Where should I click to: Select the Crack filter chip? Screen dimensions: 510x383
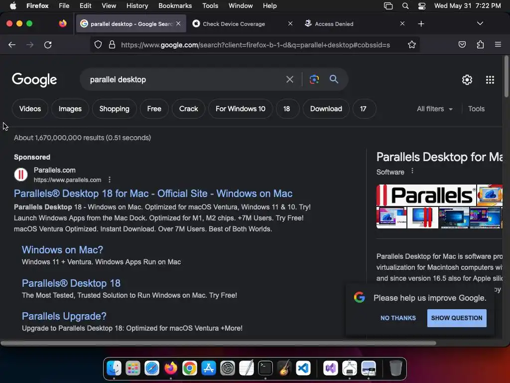click(188, 109)
